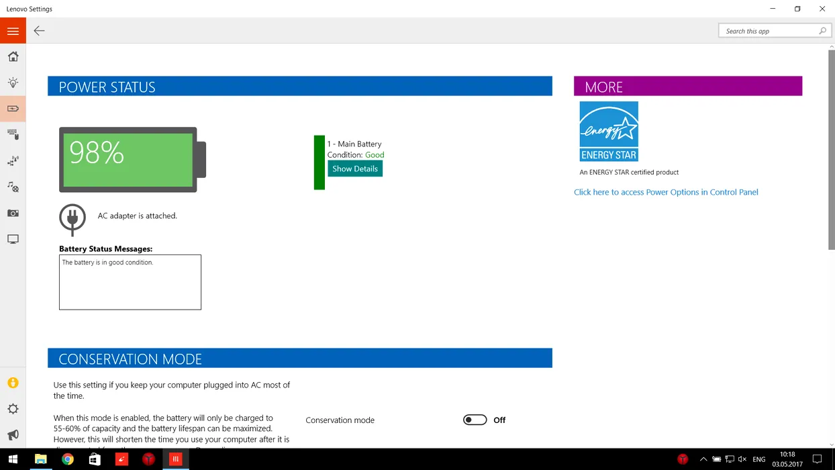Image resolution: width=835 pixels, height=470 pixels.
Task: Open the network settings sidebar icon
Action: [13, 161]
